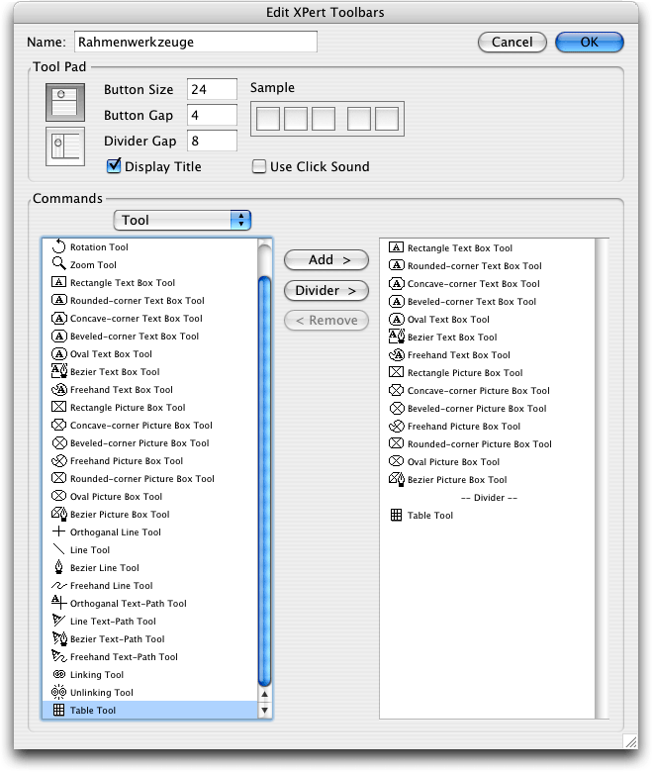Open the Tool category dropdown

(x=182, y=220)
